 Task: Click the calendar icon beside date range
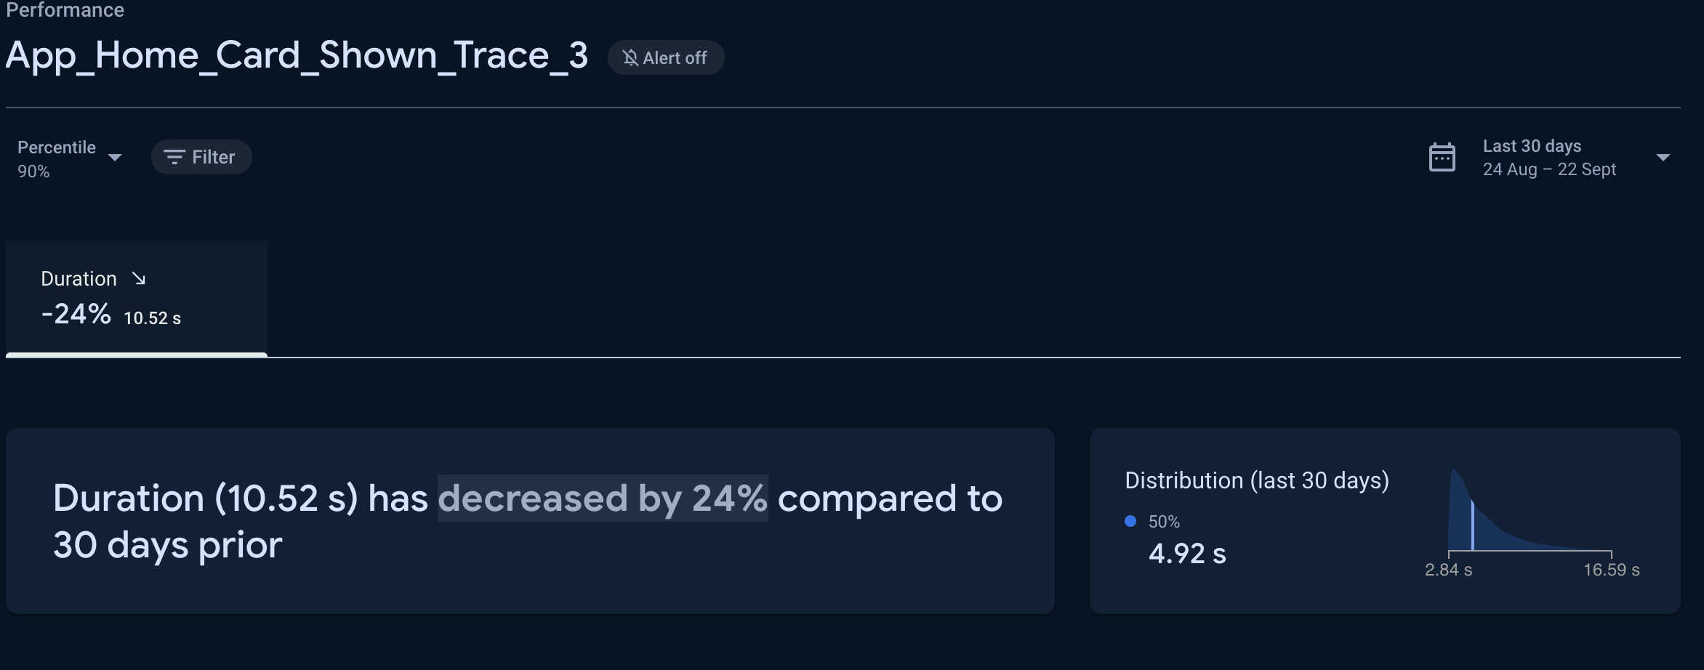click(x=1442, y=157)
